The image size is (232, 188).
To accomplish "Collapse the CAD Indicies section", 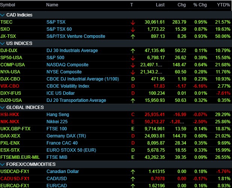I will [3, 15].
